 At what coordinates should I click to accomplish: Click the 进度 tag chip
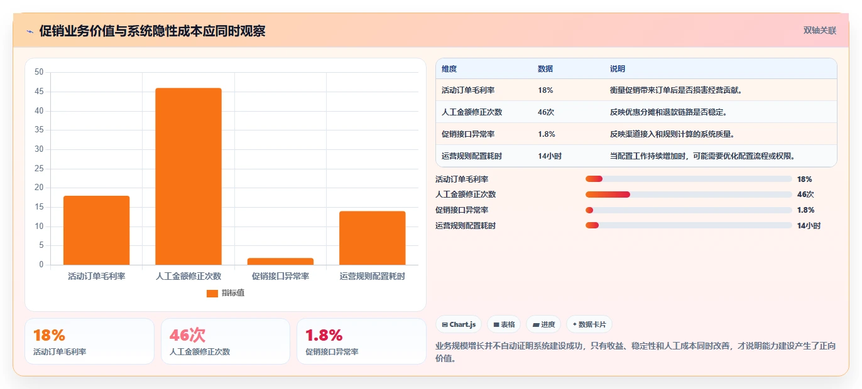[543, 324]
